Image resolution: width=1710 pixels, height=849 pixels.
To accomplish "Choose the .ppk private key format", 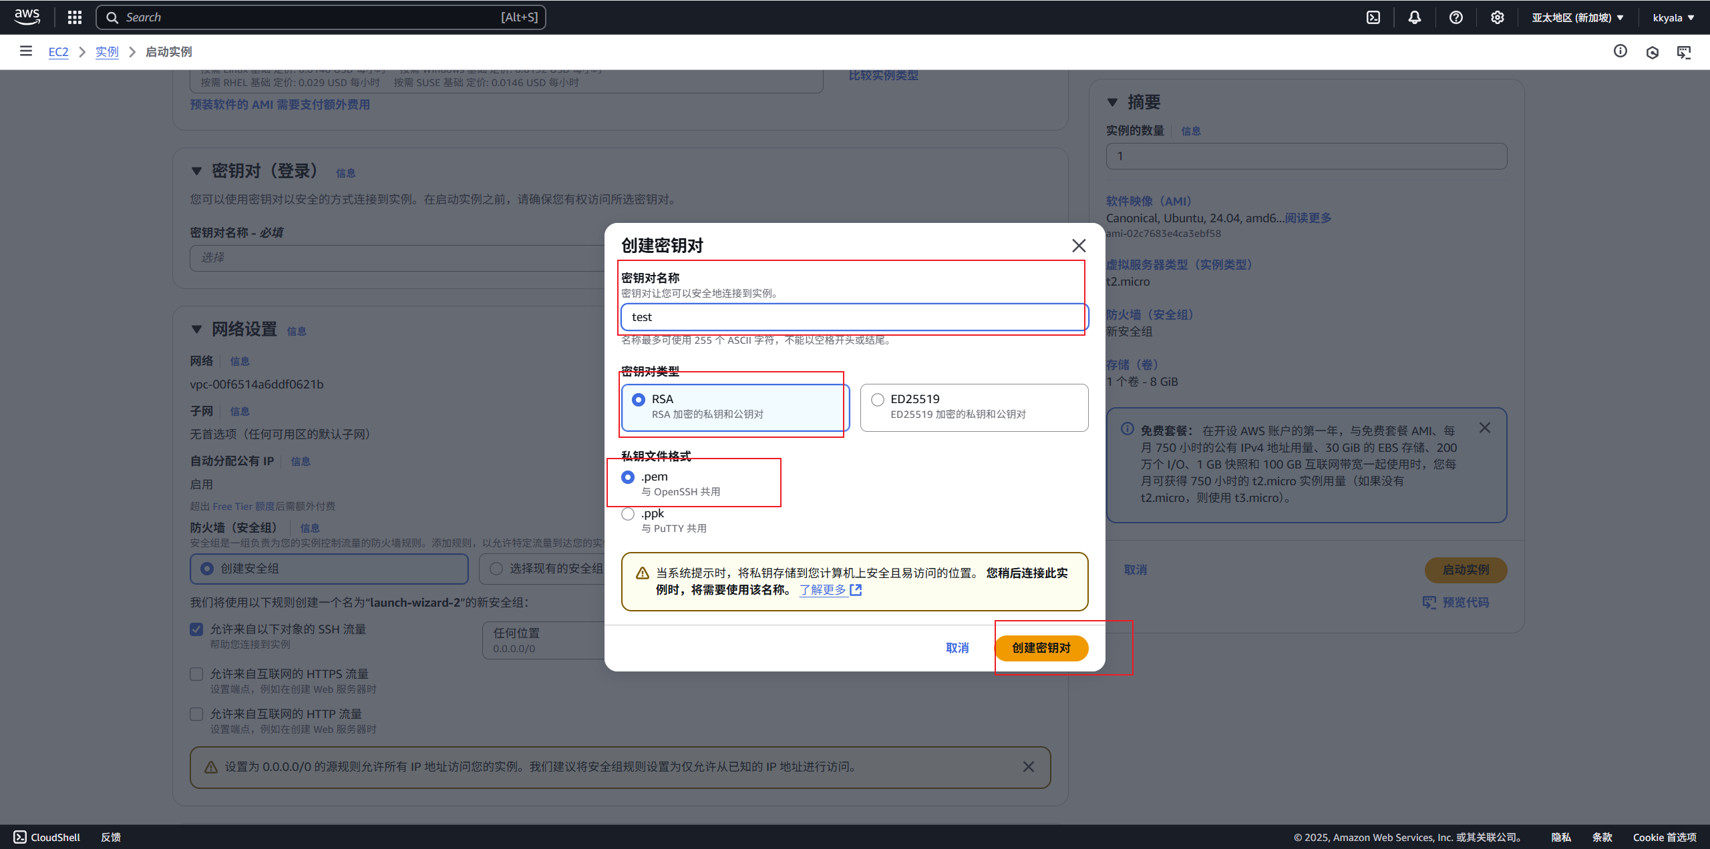I will 628,514.
